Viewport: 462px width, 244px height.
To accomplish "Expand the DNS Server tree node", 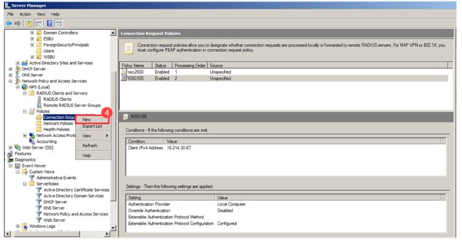I will point(11,75).
